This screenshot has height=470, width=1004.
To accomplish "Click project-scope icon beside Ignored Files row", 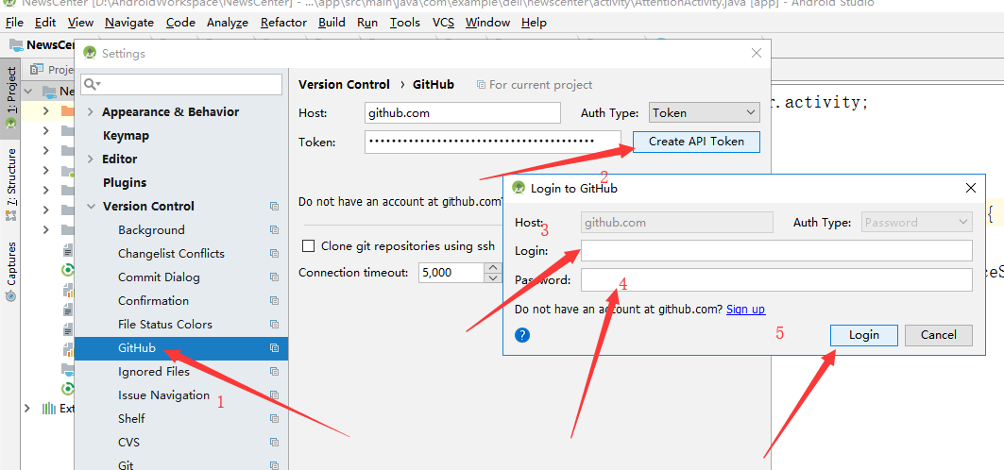I will (274, 372).
